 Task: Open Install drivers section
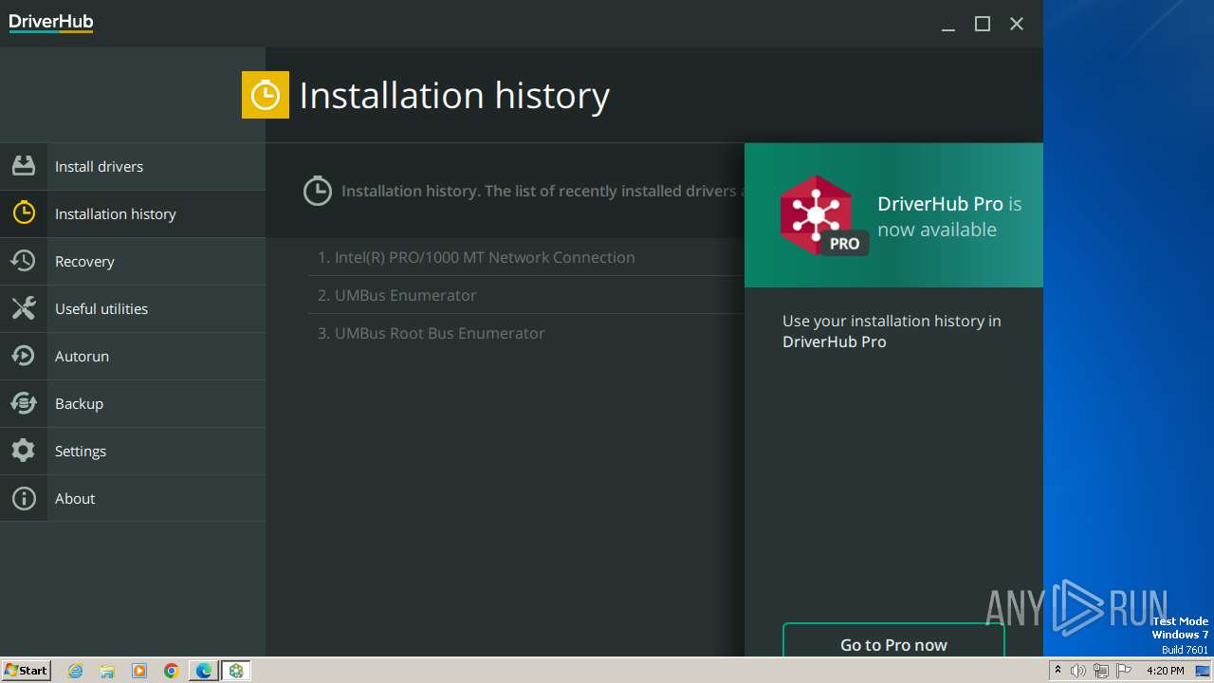coord(133,166)
